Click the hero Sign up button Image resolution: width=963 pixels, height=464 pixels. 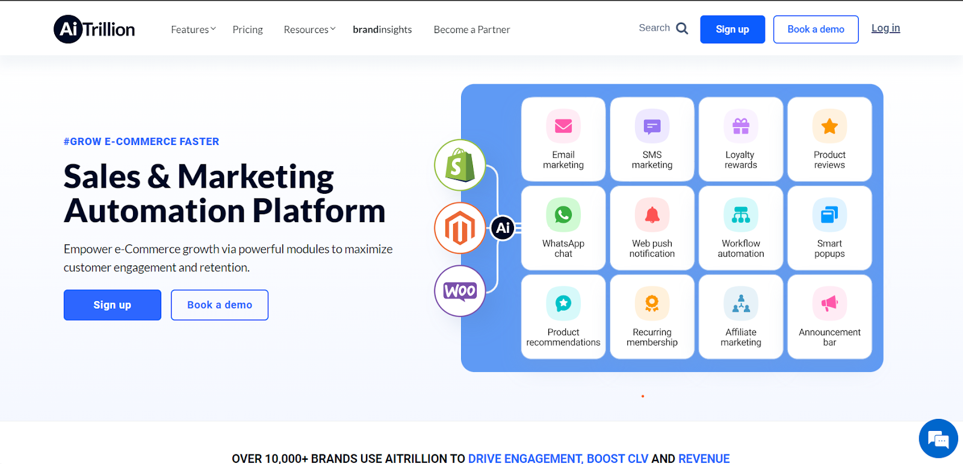coord(113,305)
